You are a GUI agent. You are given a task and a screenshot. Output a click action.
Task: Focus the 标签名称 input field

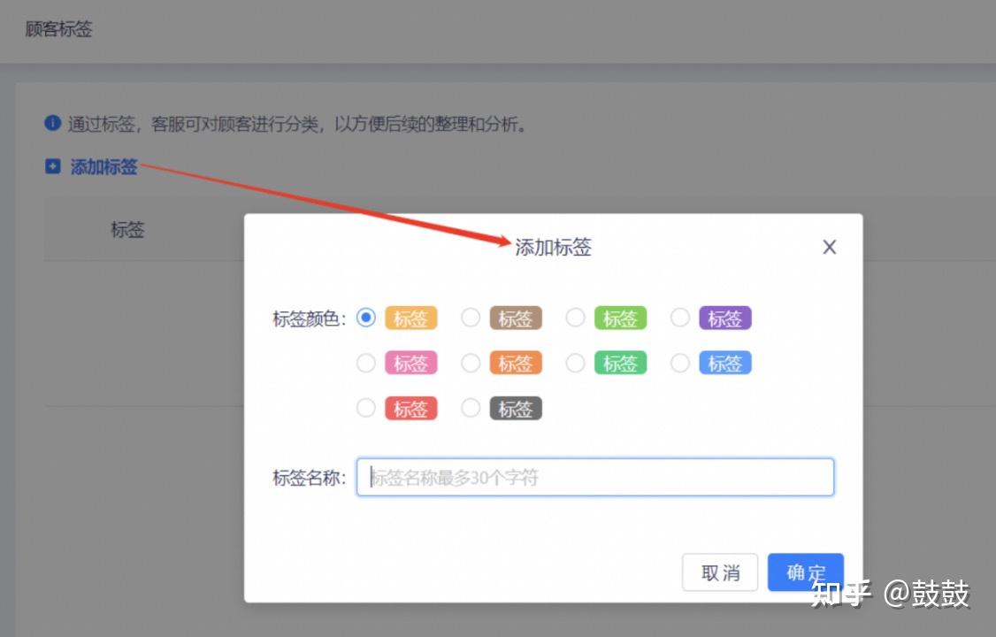(595, 477)
